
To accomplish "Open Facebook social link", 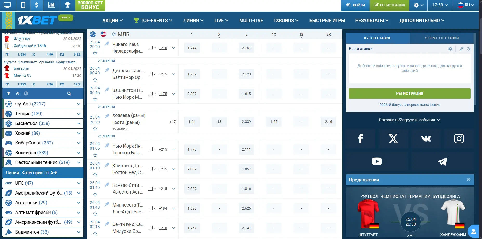I will pos(360,139).
